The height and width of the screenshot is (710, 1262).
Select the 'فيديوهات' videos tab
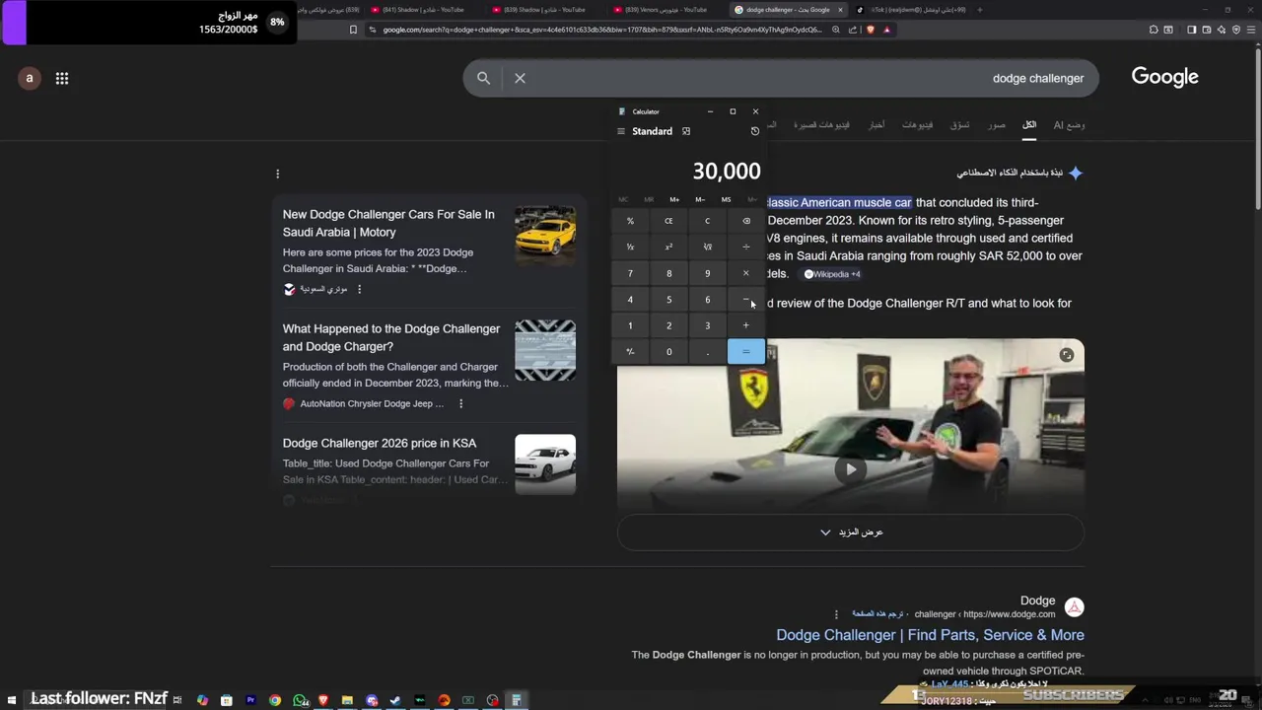[917, 124]
